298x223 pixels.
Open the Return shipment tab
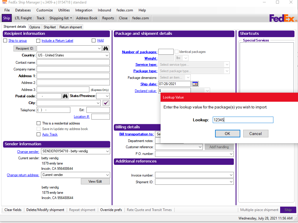(71, 27)
